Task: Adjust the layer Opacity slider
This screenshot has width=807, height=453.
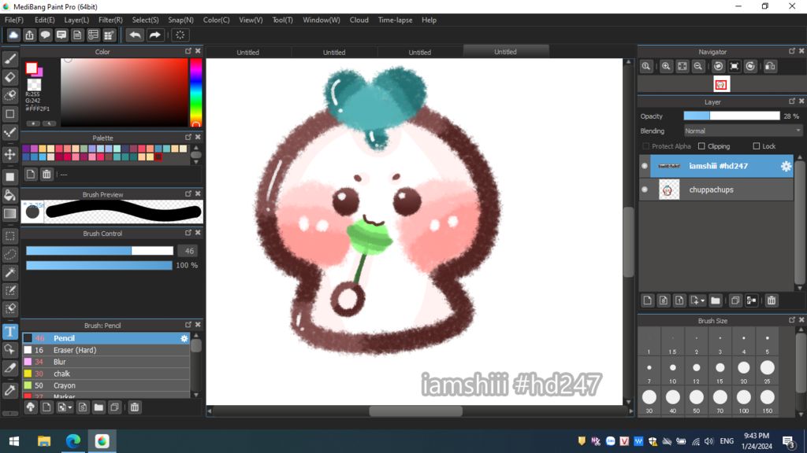Action: click(x=731, y=116)
